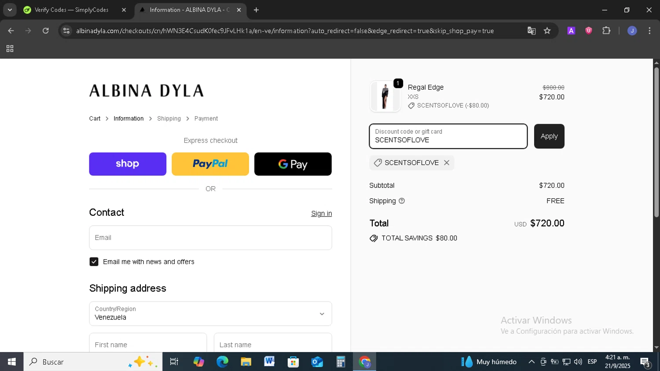Screen dimensions: 660x371
Task: Apply the discount code
Action: tap(549, 136)
